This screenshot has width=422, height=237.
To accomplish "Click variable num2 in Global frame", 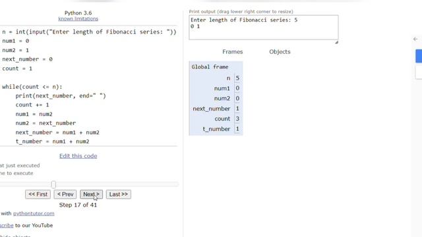I will 222,98.
